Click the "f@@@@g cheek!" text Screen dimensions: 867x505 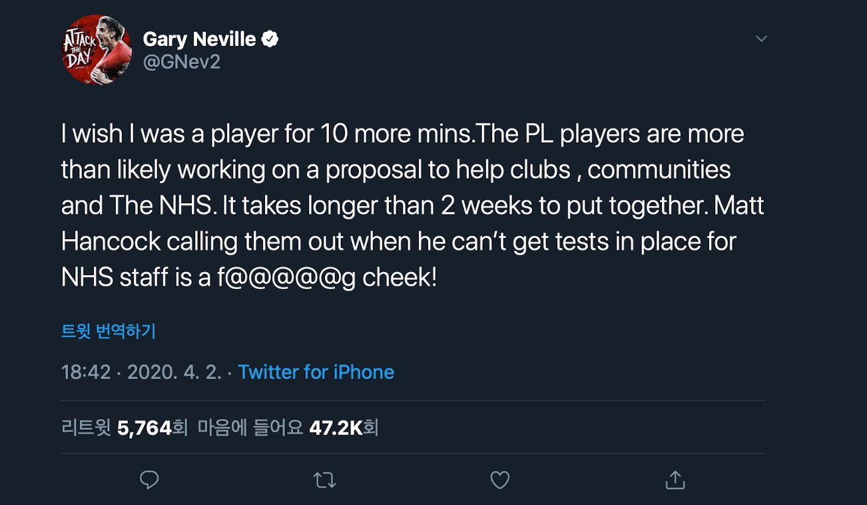coord(326,278)
